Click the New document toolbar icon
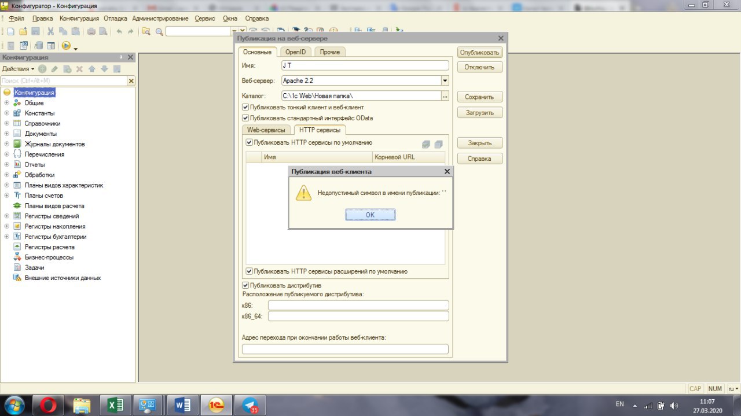Screen dimensions: 741x416 (10, 31)
